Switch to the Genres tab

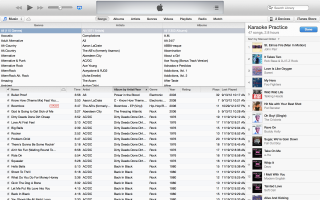[152, 19]
